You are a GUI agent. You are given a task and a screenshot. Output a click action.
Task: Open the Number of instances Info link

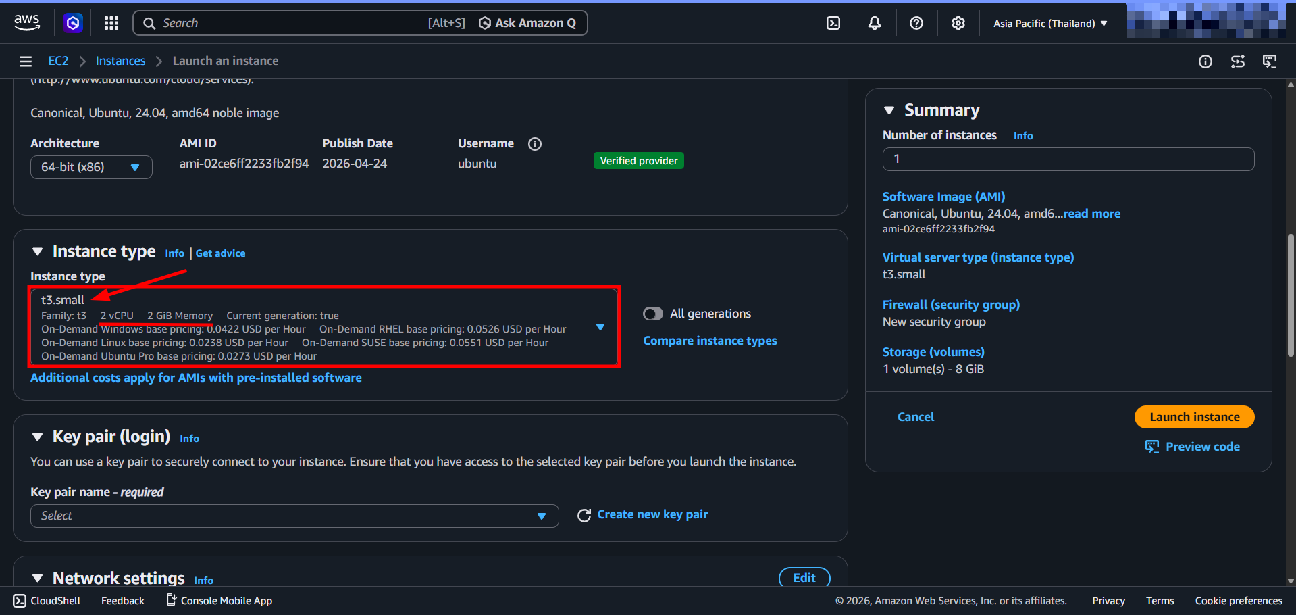[1023, 136]
